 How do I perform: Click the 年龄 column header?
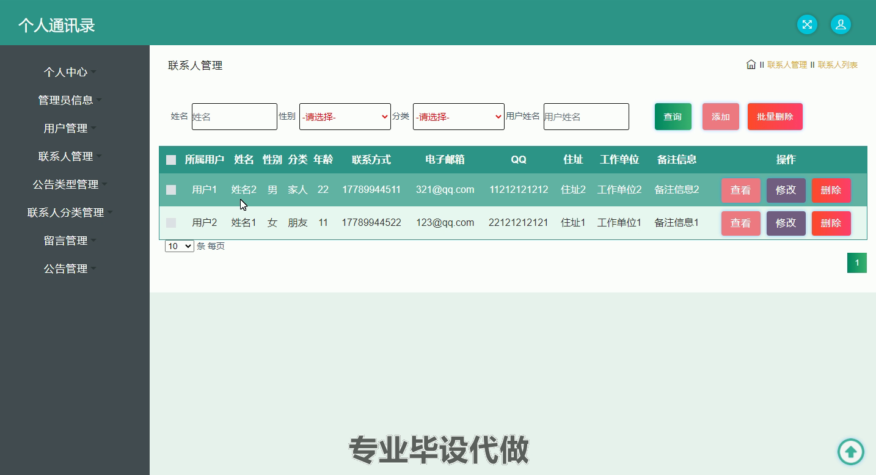tap(323, 160)
